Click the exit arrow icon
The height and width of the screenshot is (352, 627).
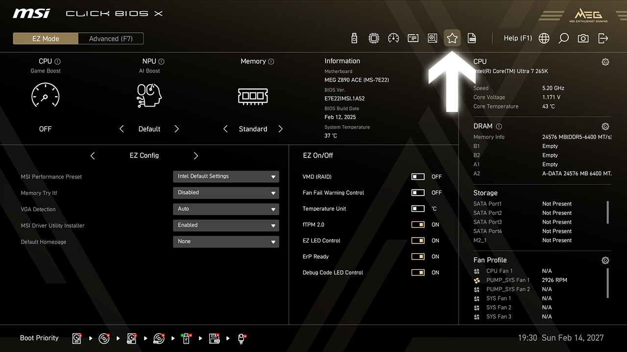coord(603,38)
